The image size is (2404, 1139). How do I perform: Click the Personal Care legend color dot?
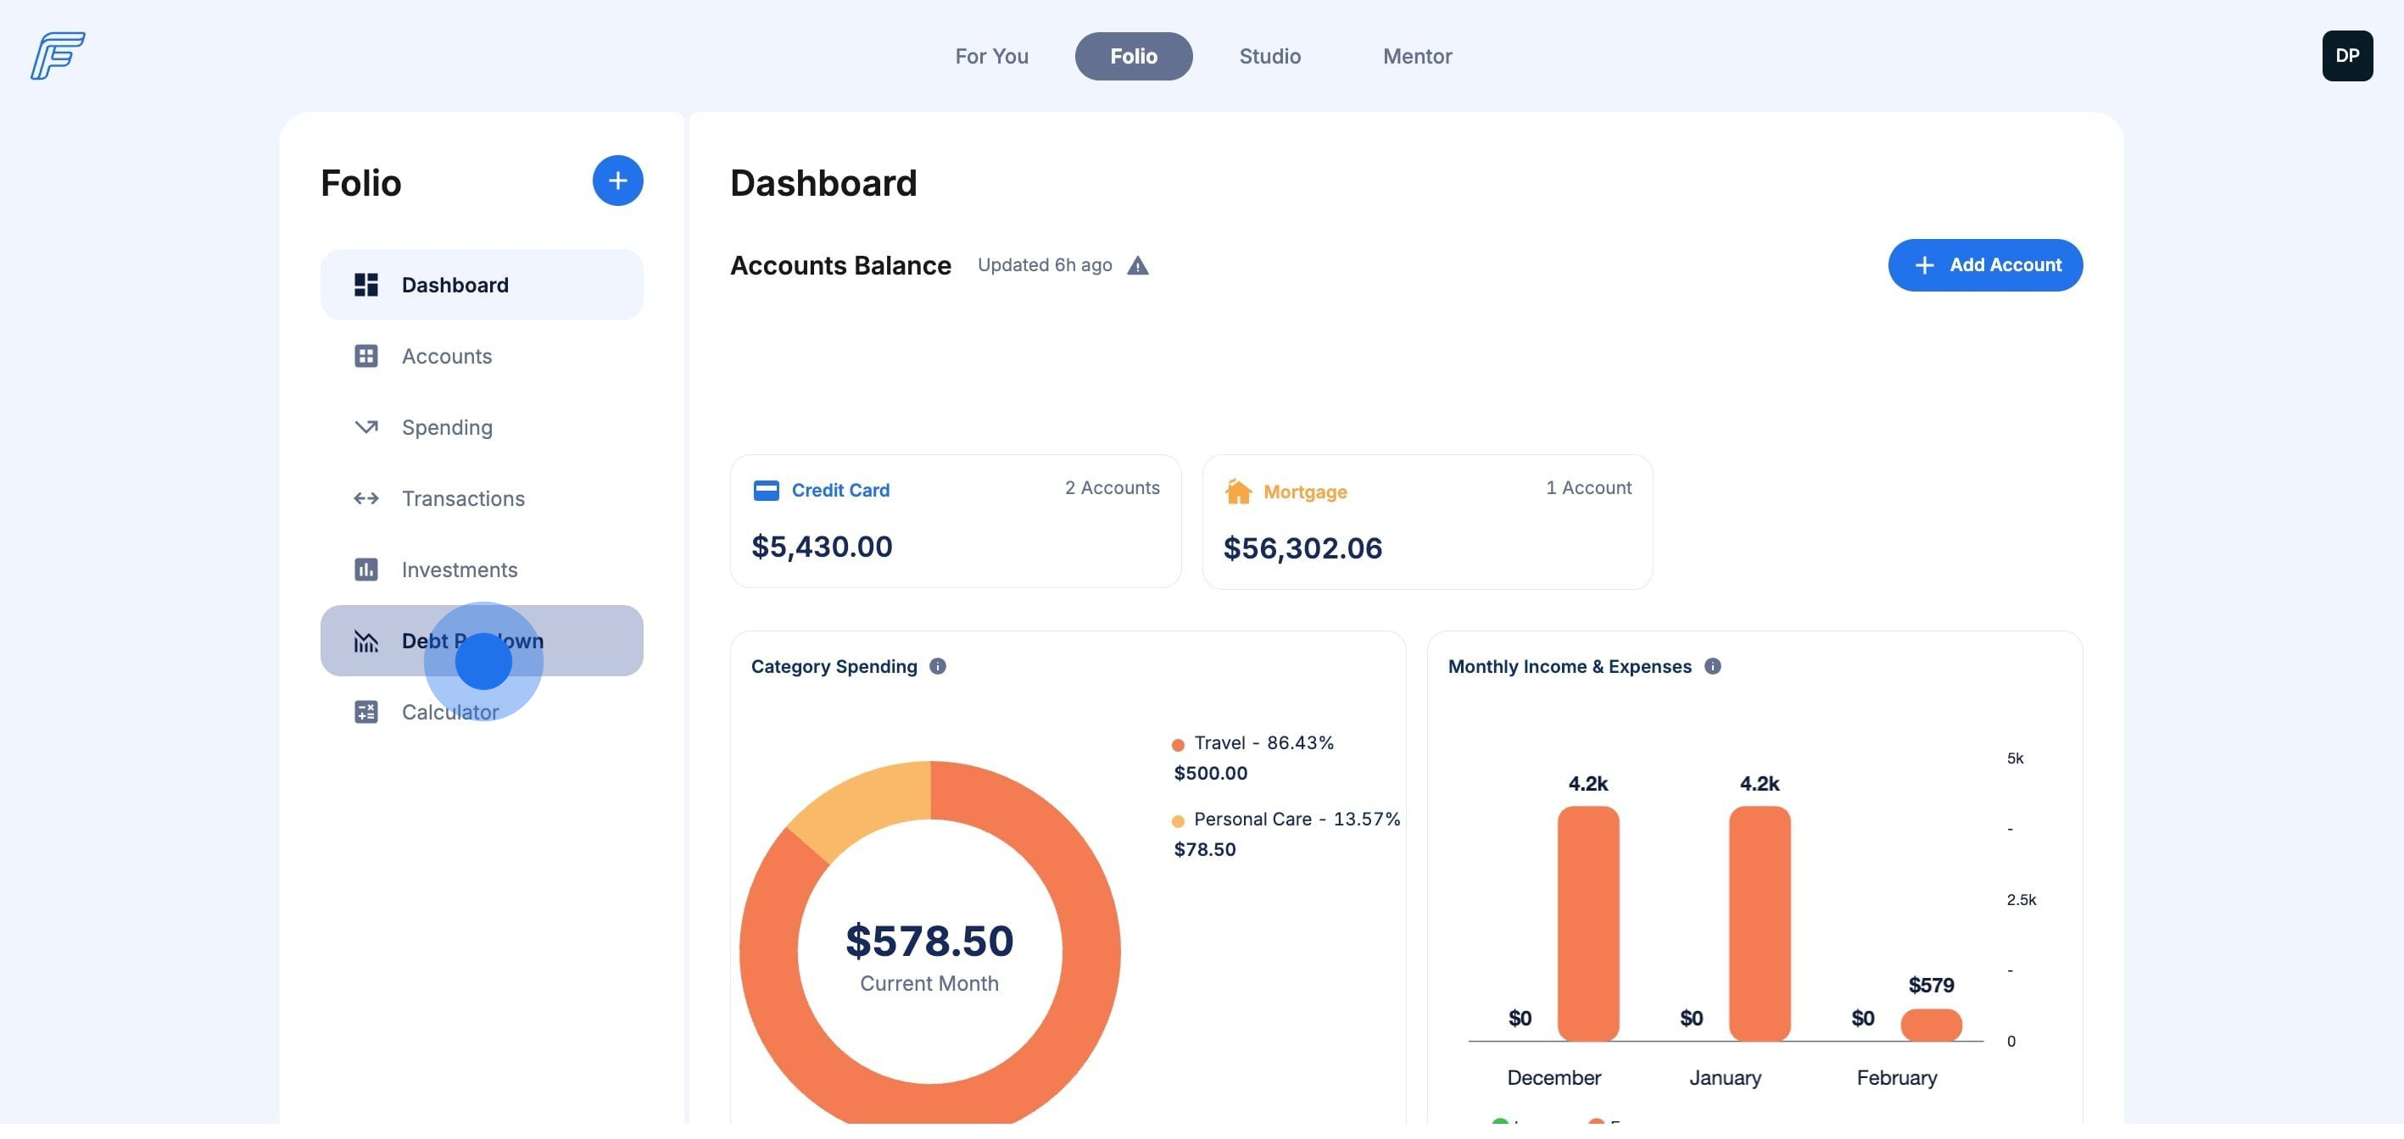(1178, 821)
